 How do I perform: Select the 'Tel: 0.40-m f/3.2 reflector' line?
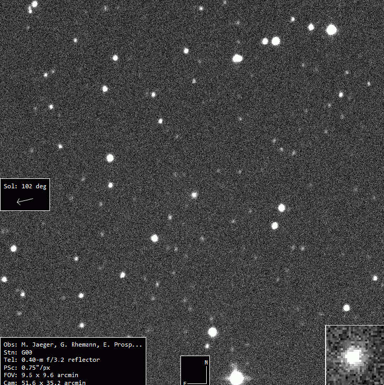coord(52,360)
